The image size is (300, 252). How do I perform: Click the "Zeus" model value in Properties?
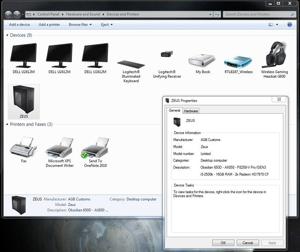pos(204,147)
